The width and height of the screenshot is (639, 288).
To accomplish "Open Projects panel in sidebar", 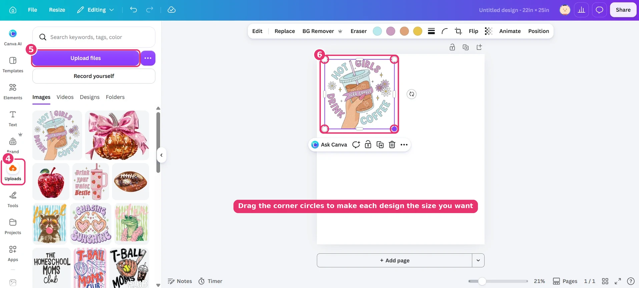I will 13,226.
